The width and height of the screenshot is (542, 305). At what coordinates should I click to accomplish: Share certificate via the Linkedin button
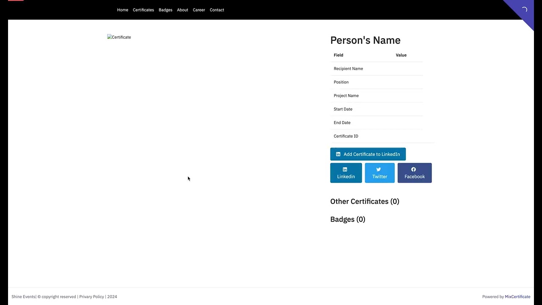click(346, 173)
